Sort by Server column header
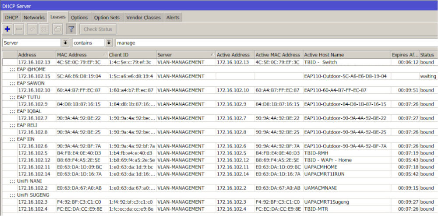The image size is (438, 216). pyautogui.click(x=186, y=55)
